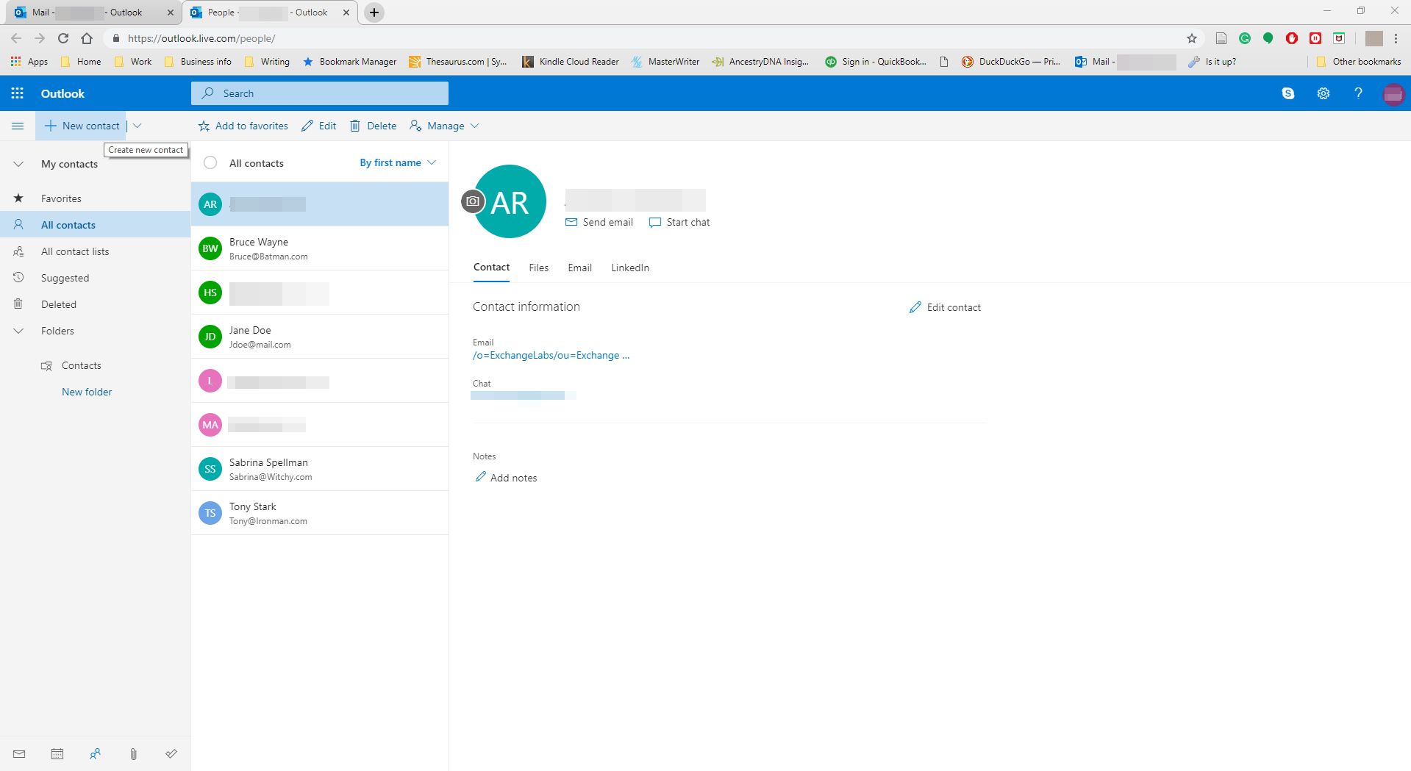Change the By first name sort order
The image size is (1411, 771).
pos(397,162)
